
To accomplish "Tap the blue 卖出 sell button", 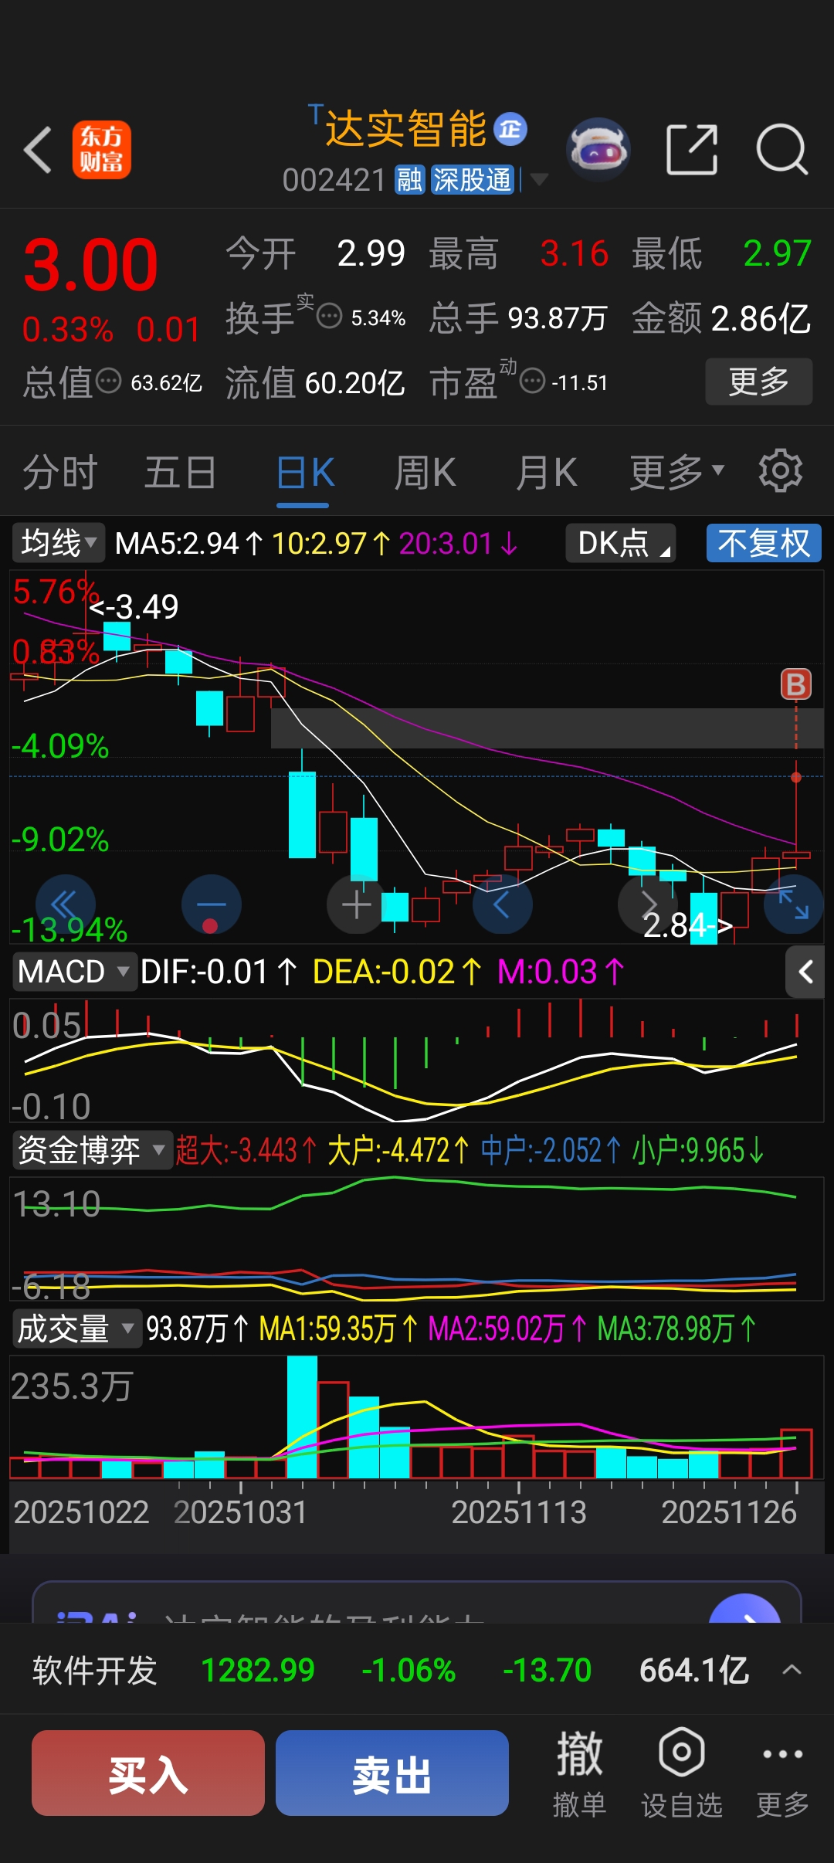I will (x=392, y=1773).
